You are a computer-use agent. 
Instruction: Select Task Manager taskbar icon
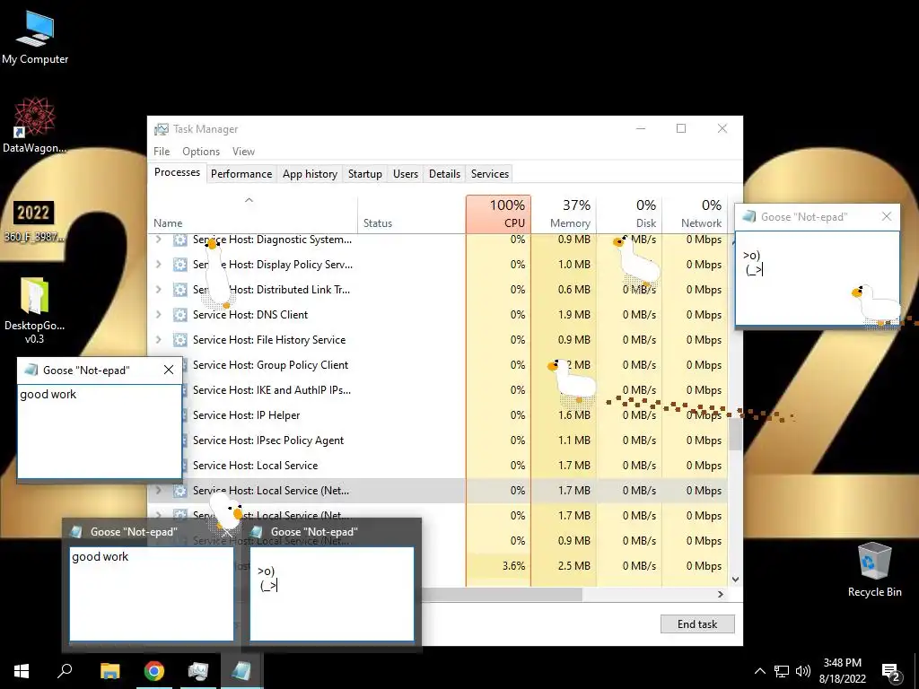[x=197, y=671]
